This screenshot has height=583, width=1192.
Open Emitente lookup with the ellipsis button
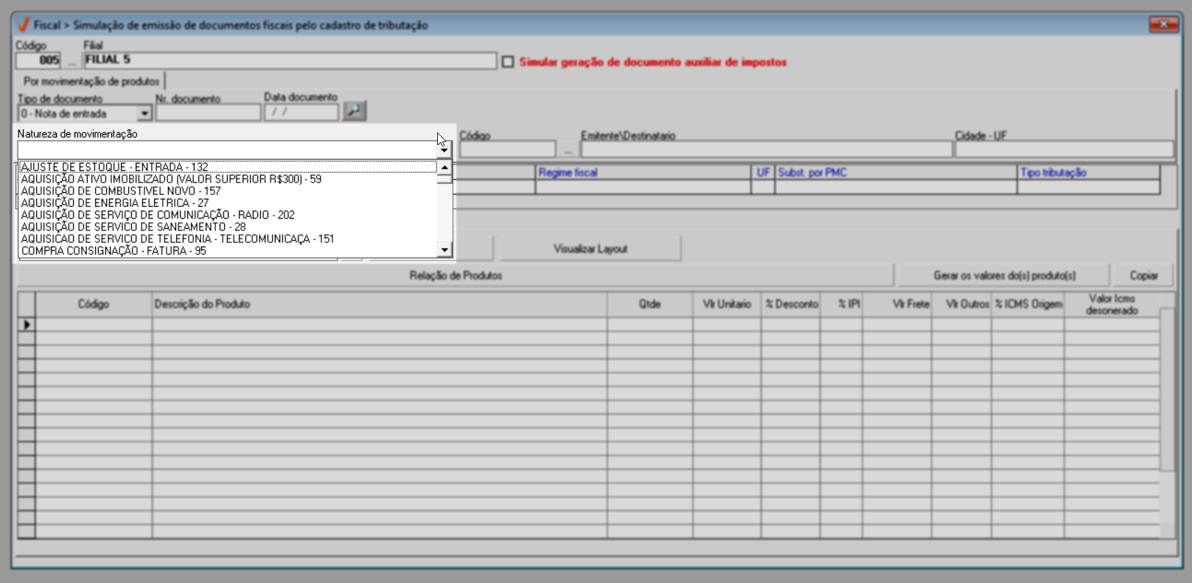point(568,150)
